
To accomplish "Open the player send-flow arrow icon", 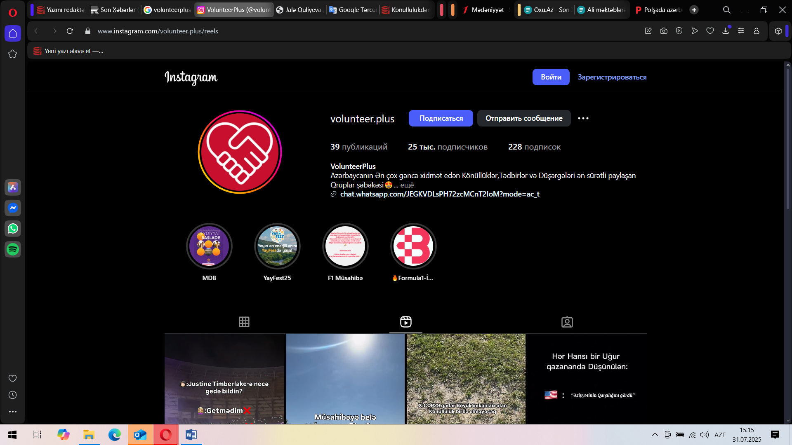I will pos(695,31).
